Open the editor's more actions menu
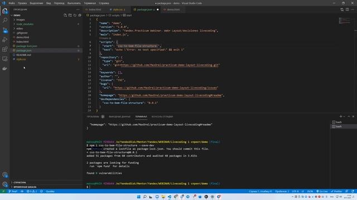Screen dimensions: 357x200 click(x=353, y=9)
